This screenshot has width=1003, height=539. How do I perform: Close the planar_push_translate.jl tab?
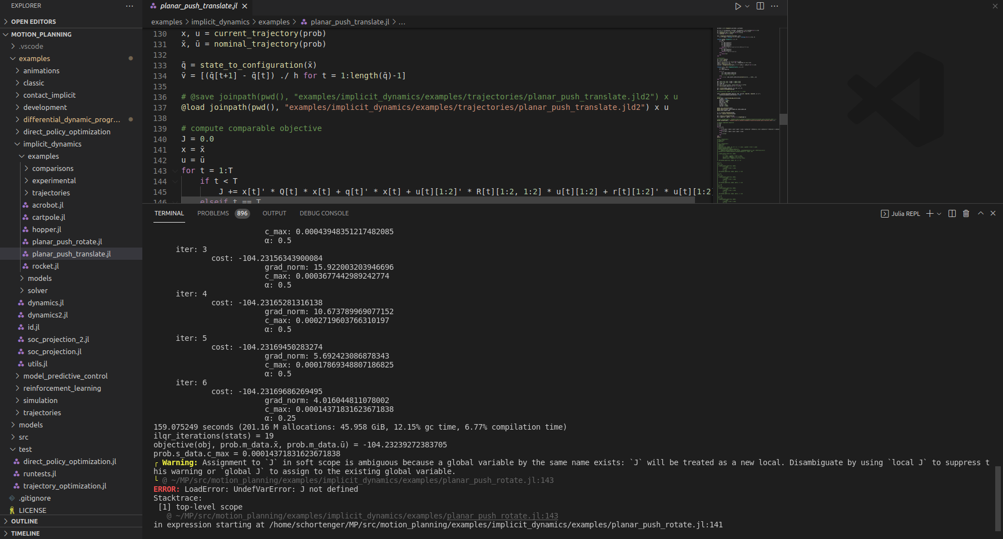point(245,6)
